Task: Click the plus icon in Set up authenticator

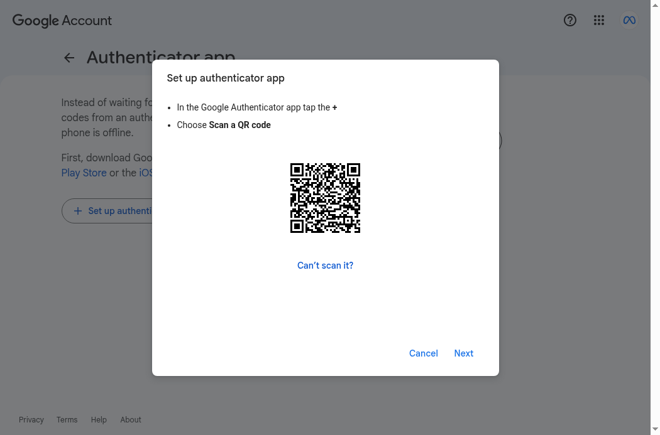Action: coord(78,211)
